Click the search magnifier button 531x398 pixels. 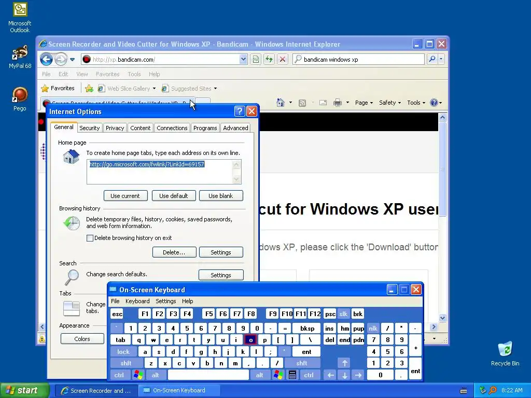click(432, 59)
